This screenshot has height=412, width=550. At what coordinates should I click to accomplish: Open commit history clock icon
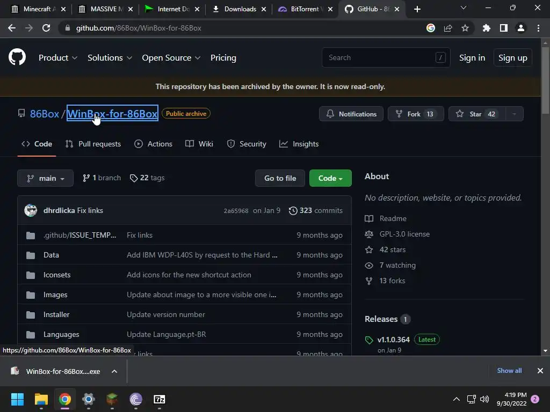pyautogui.click(x=293, y=210)
